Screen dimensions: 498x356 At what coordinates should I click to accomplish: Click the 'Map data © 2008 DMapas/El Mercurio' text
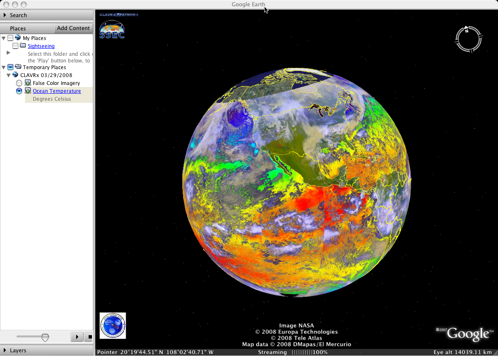point(296,344)
